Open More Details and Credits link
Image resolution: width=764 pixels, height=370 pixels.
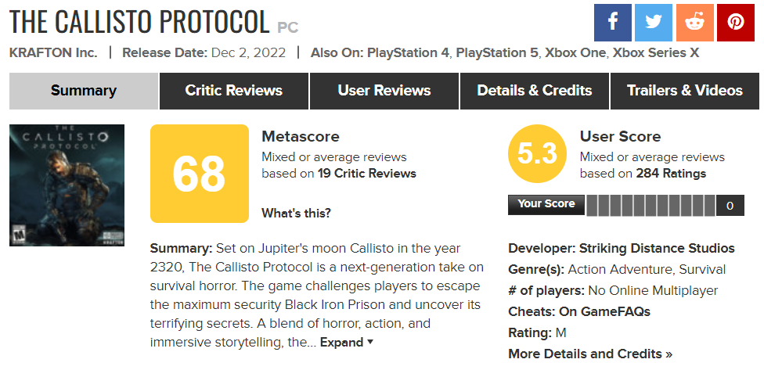click(590, 354)
